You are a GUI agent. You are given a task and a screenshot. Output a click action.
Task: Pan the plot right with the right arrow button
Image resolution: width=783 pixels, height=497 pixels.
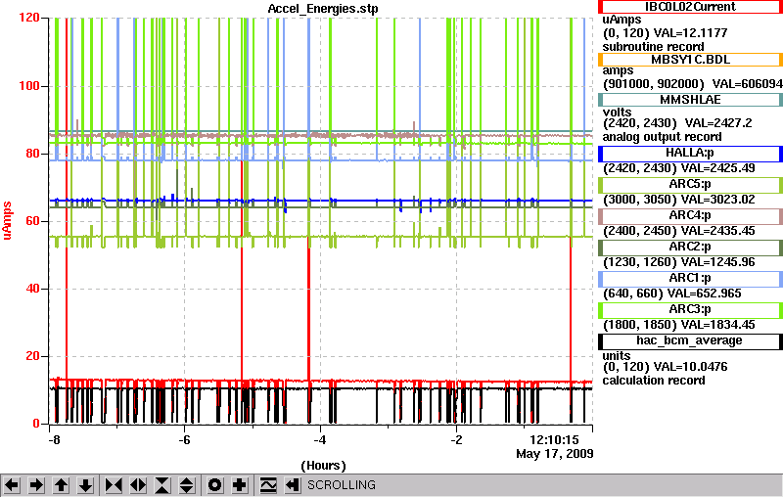(36, 485)
